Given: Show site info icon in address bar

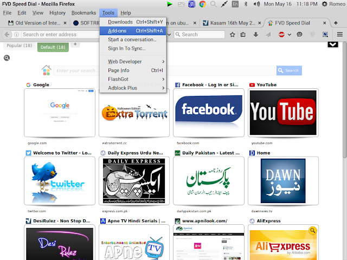Looking at the screenshot, I should click(16, 35).
